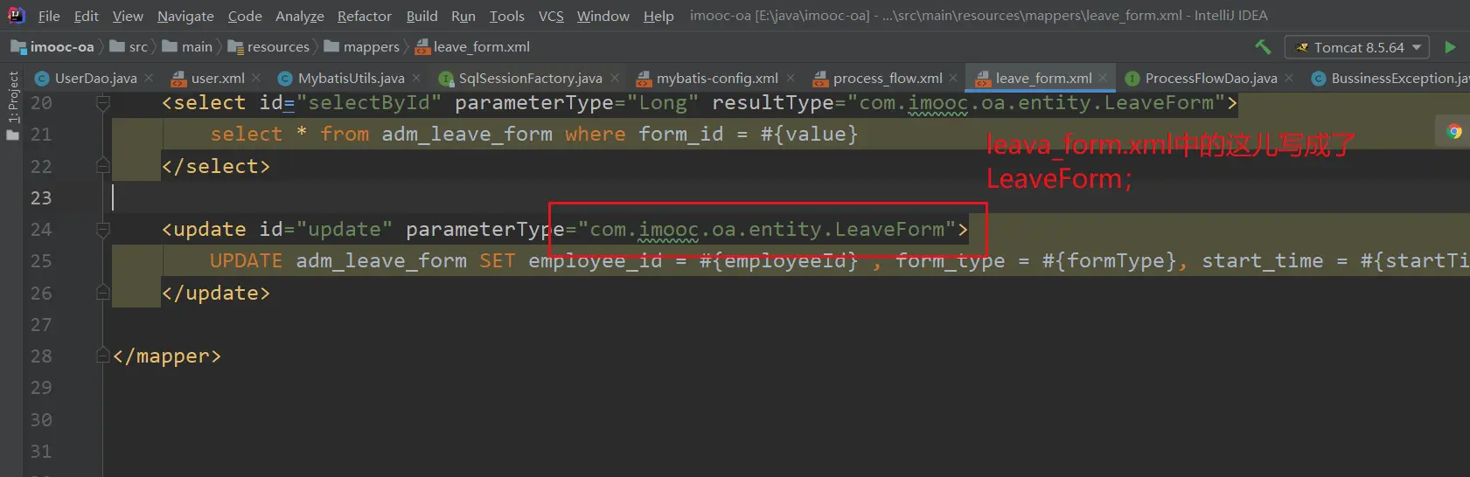The height and width of the screenshot is (477, 1470).
Task: Click the parameterType LeaveForm value on line 24
Action: click(767, 230)
